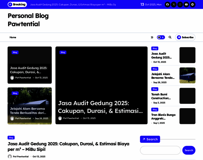Go to Home menu item
The width and height of the screenshot is (203, 160).
pyautogui.click(x=13, y=37)
